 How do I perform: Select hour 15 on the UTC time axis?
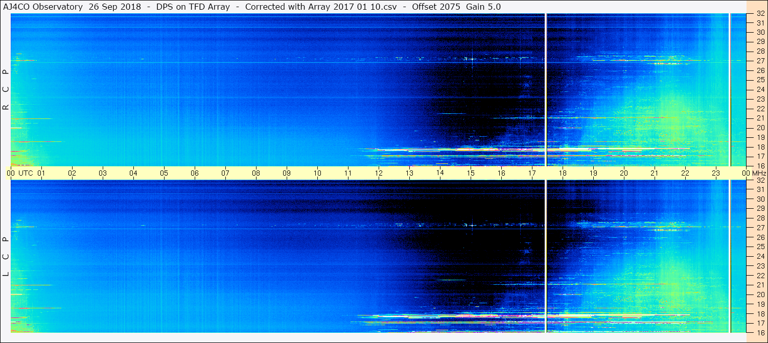coord(471,173)
